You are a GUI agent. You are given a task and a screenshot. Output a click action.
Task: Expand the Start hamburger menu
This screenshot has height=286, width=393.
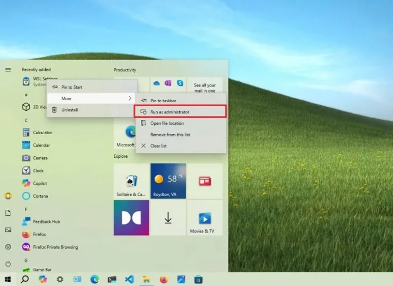click(8, 70)
